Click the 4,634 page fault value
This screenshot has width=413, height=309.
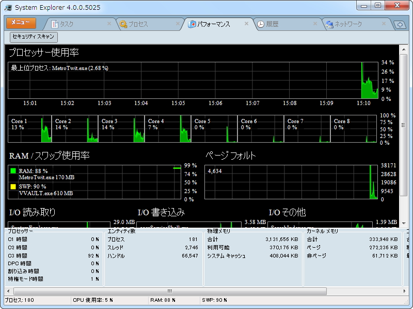[x=215, y=171]
